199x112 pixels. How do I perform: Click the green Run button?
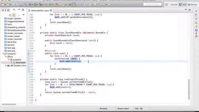[x=35, y=4]
